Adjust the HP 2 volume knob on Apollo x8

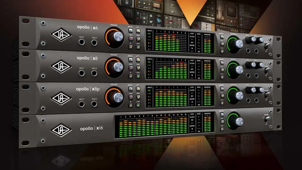tap(259, 65)
